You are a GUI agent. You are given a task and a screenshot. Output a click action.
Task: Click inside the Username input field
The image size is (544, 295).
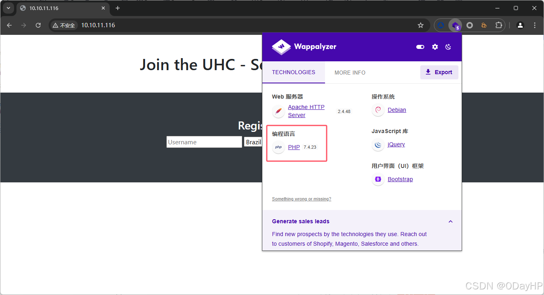point(204,142)
